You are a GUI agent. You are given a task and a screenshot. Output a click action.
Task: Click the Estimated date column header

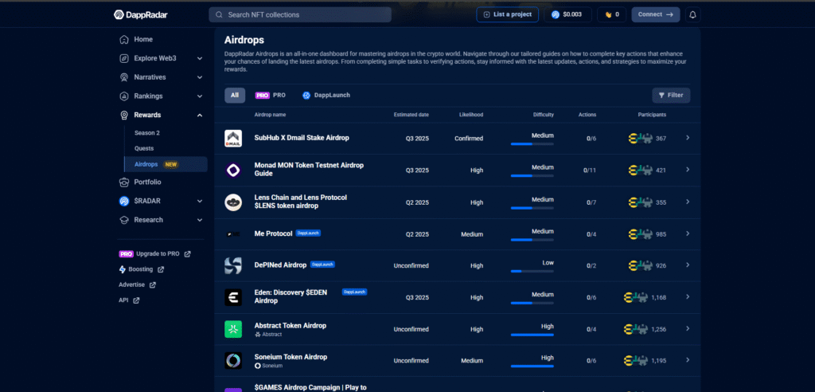pos(411,115)
